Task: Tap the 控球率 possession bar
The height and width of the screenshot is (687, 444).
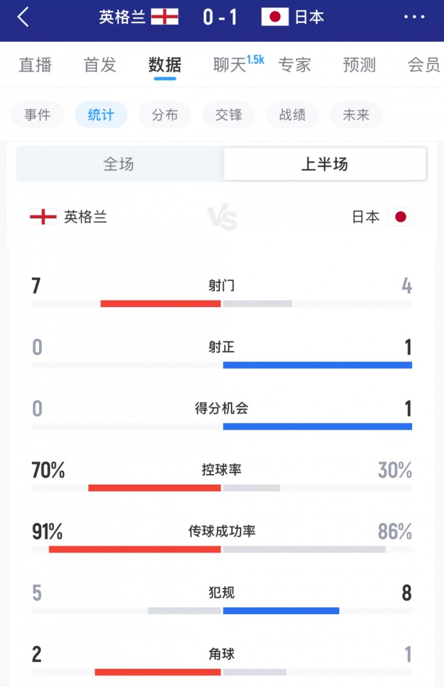Action: click(221, 488)
